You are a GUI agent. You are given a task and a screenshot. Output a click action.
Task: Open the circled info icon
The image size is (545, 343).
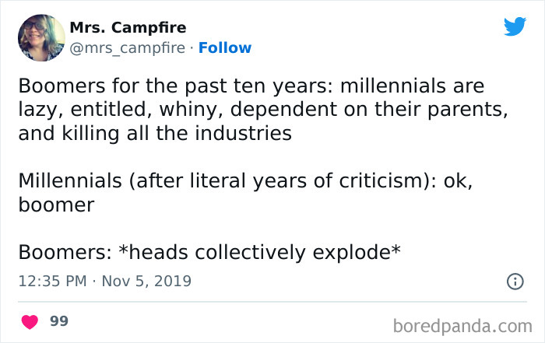pyautogui.click(x=515, y=281)
